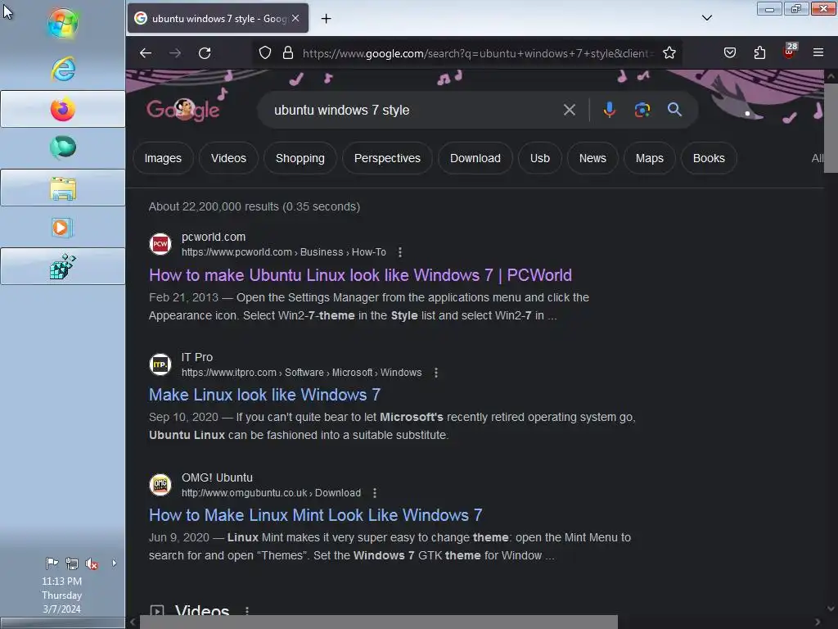The height and width of the screenshot is (629, 838).
Task: Open the tracking protection shield icon
Action: pyautogui.click(x=265, y=53)
